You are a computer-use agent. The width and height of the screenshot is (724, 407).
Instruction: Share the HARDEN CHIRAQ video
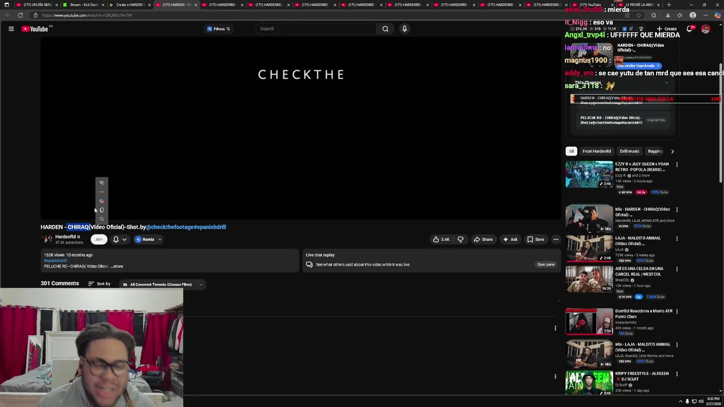point(483,239)
